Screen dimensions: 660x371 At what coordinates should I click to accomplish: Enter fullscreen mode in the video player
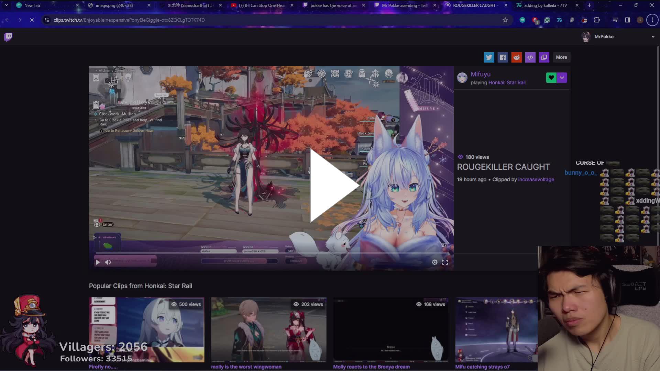(445, 262)
